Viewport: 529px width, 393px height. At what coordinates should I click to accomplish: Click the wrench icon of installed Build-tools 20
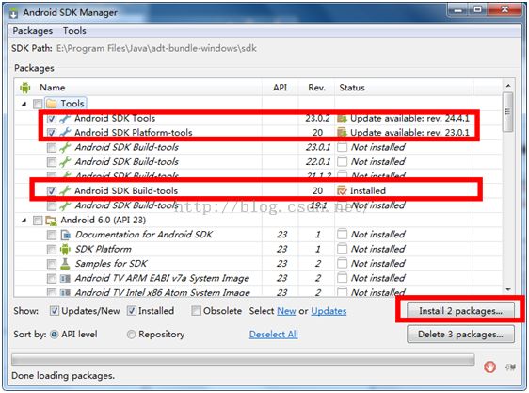[65, 191]
